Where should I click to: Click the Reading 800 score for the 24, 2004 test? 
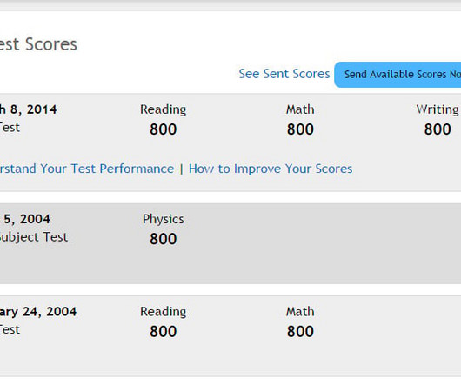point(164,332)
